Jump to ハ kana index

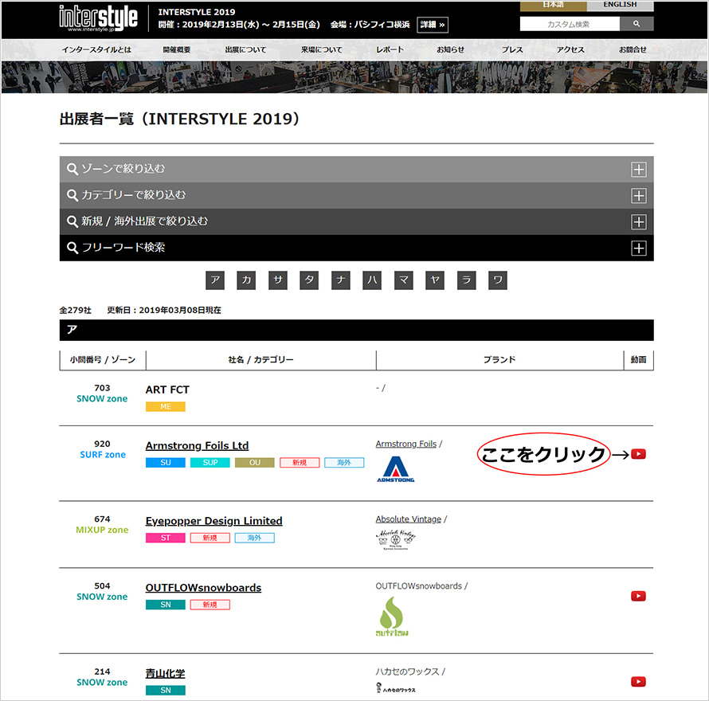point(372,280)
